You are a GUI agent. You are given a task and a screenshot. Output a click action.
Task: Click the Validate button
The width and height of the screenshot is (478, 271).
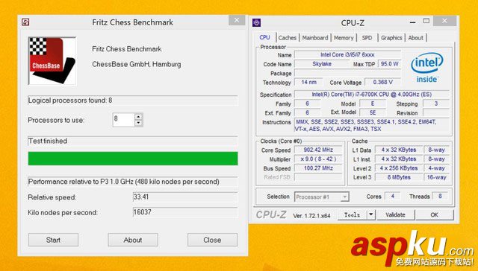coord(395,215)
